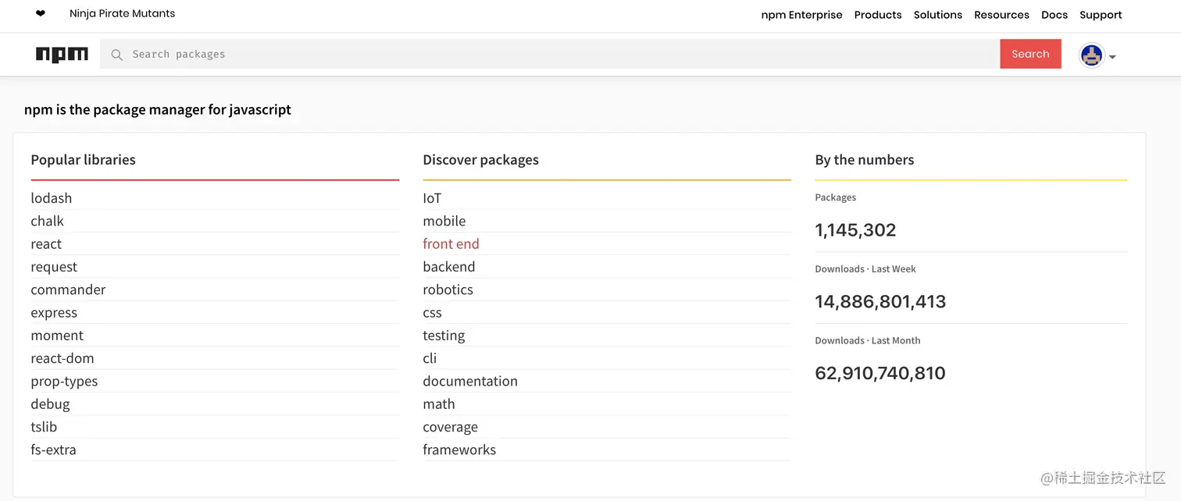Open the react-dom library link
Screen dimensions: 1181x501
(62, 358)
